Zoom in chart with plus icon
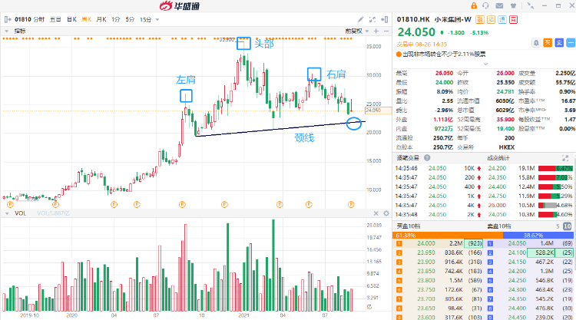576x320 pixels. pyautogui.click(x=376, y=31)
